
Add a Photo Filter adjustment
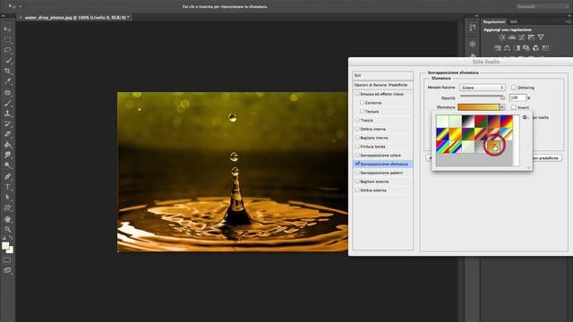(x=526, y=47)
